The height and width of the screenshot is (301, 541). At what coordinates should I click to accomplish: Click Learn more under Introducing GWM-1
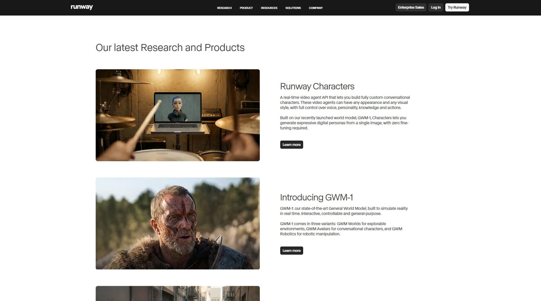(x=291, y=251)
